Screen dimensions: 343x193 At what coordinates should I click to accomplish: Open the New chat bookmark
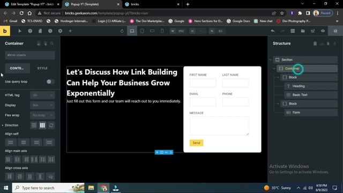coord(263,21)
